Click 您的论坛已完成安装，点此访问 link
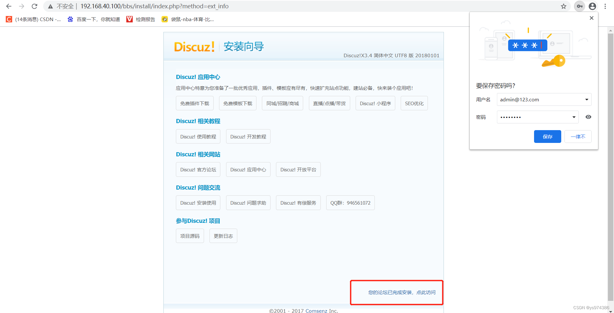The height and width of the screenshot is (313, 614). pyautogui.click(x=402, y=292)
